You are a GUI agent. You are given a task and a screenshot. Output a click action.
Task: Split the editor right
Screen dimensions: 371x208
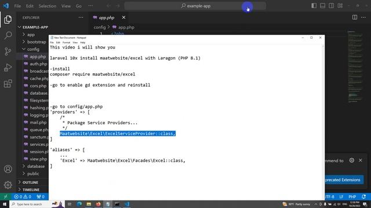click(355, 17)
